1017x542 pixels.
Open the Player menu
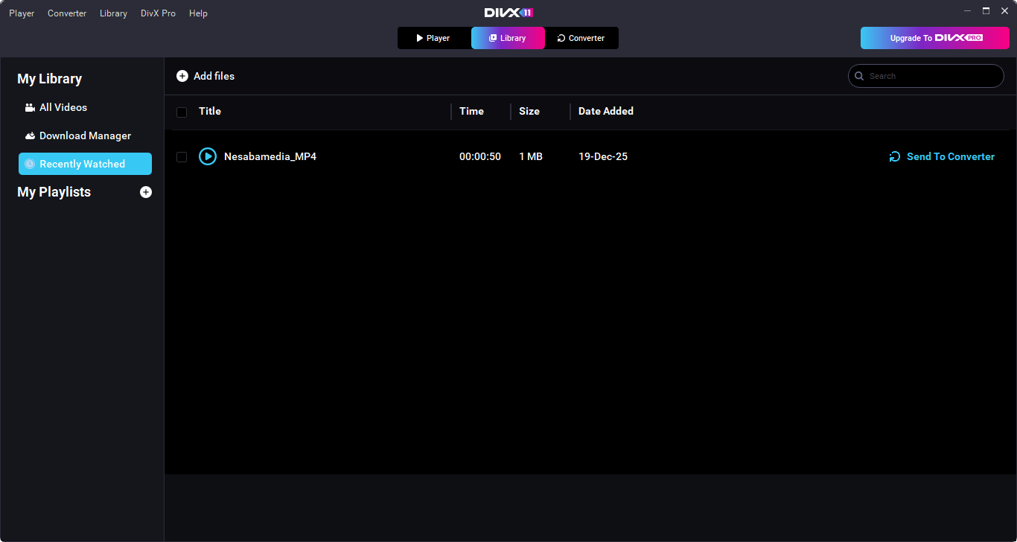point(22,13)
